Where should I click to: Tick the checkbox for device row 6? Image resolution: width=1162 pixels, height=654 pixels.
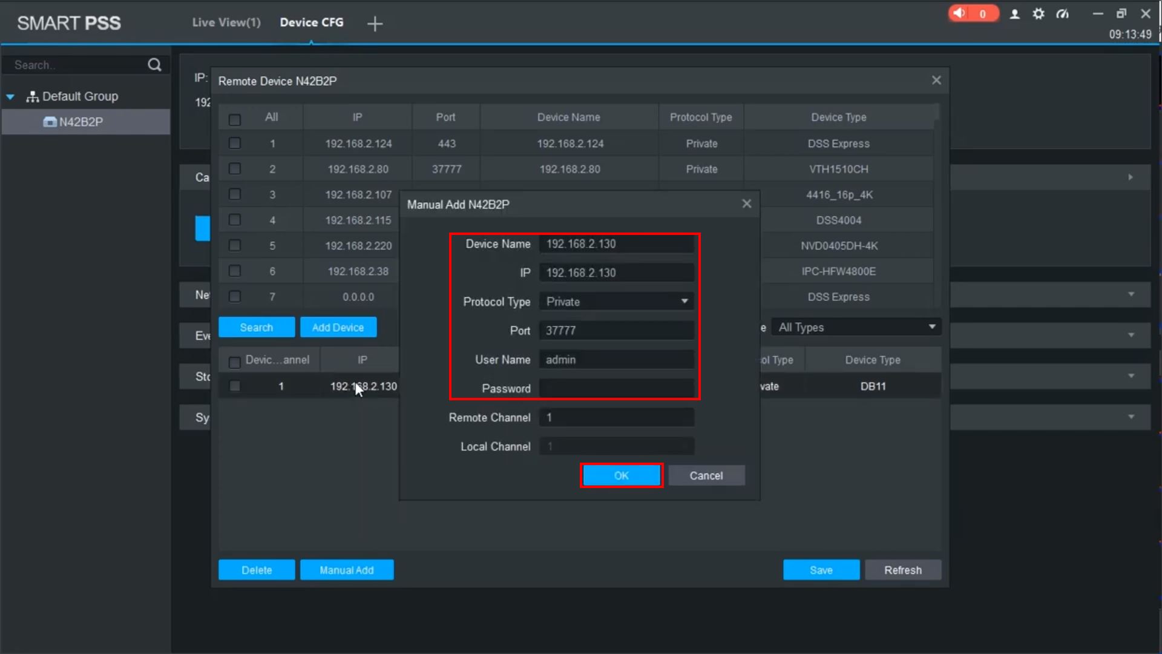235,271
